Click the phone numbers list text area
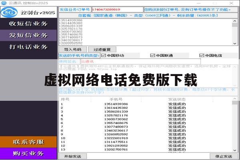This screenshot has height=160, width=240. 146,32
